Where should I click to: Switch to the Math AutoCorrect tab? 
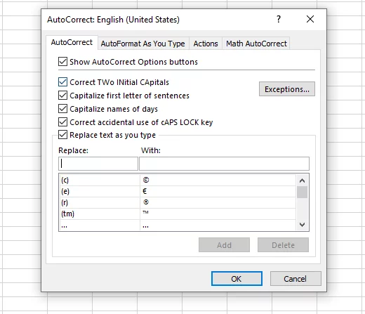pos(256,44)
